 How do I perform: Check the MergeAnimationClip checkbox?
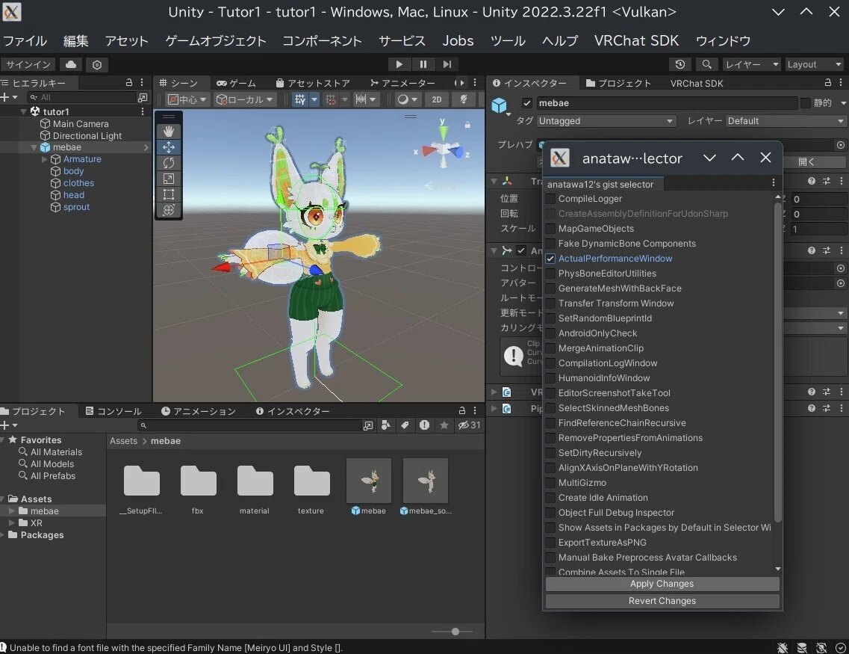550,348
